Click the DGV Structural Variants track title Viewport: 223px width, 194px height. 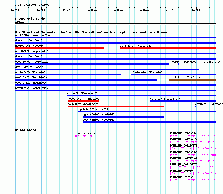tap(93, 32)
